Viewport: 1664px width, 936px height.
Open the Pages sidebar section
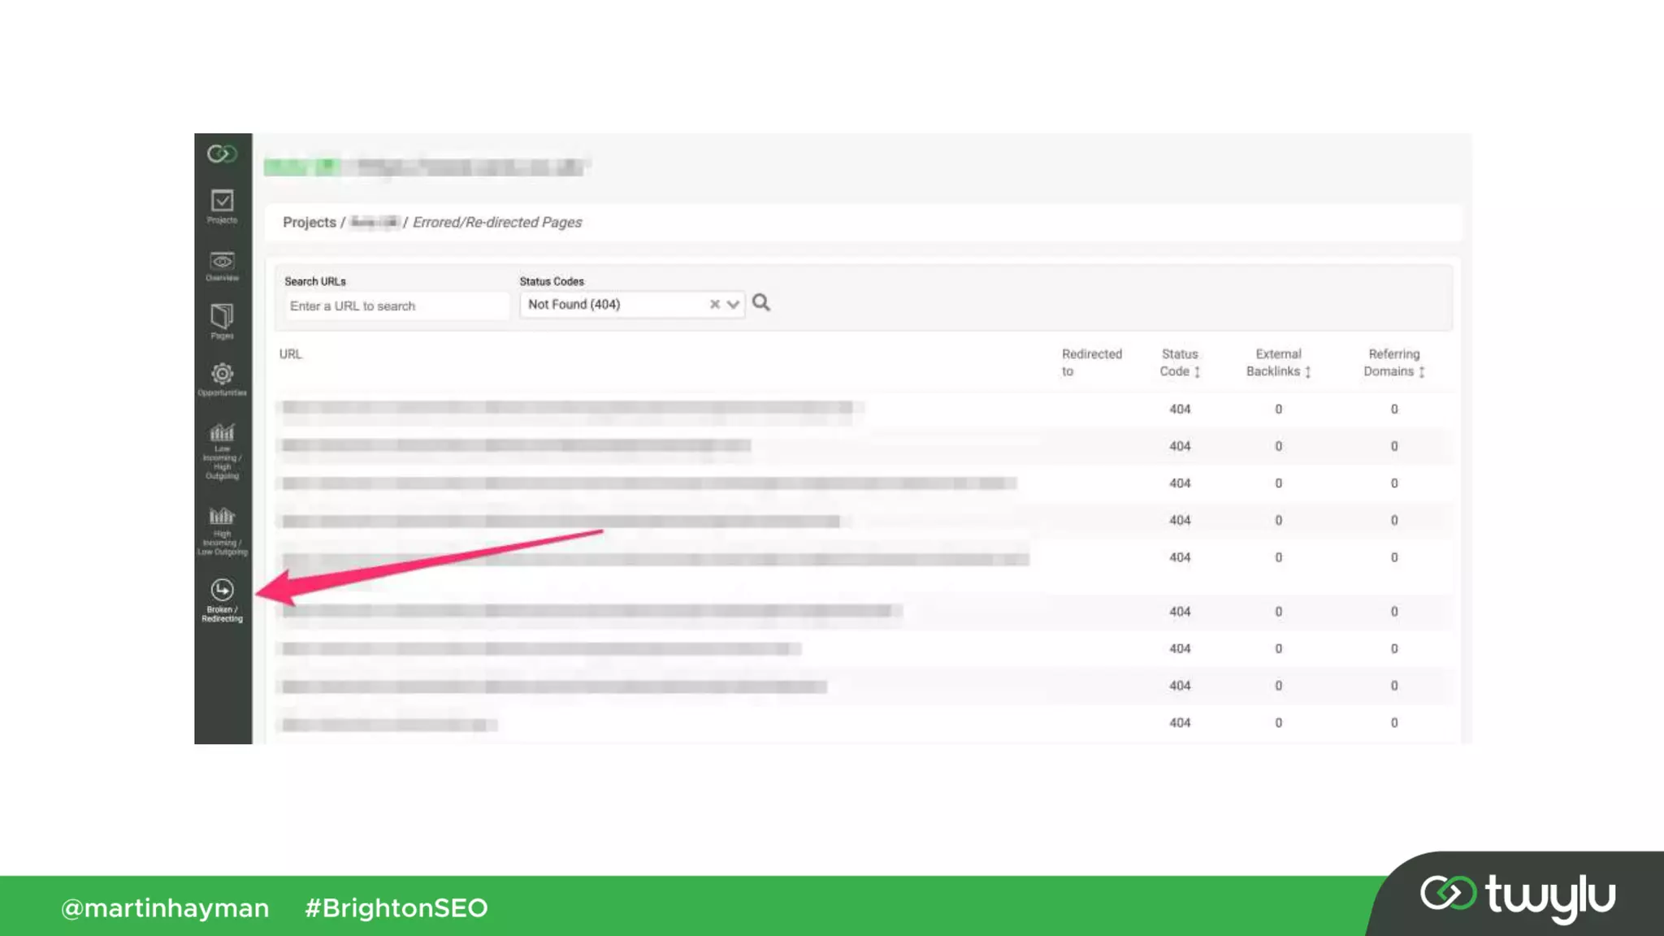222,321
